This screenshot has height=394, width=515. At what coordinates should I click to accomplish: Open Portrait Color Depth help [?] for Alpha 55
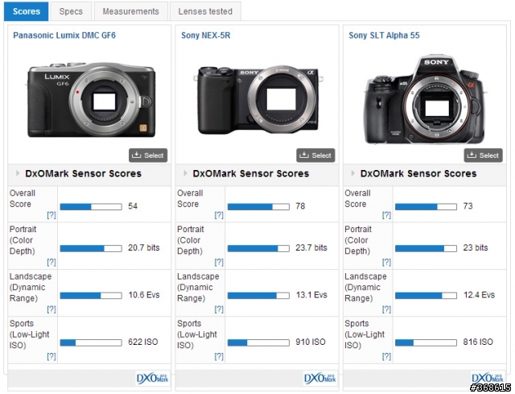[386, 262]
